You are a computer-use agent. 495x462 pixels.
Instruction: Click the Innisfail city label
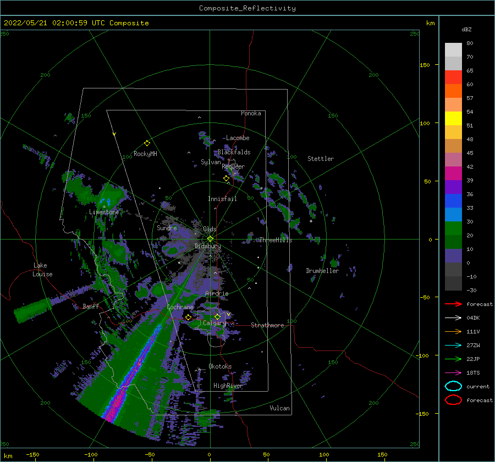(222, 199)
